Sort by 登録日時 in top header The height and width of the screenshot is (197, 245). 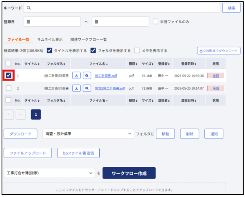(189, 64)
